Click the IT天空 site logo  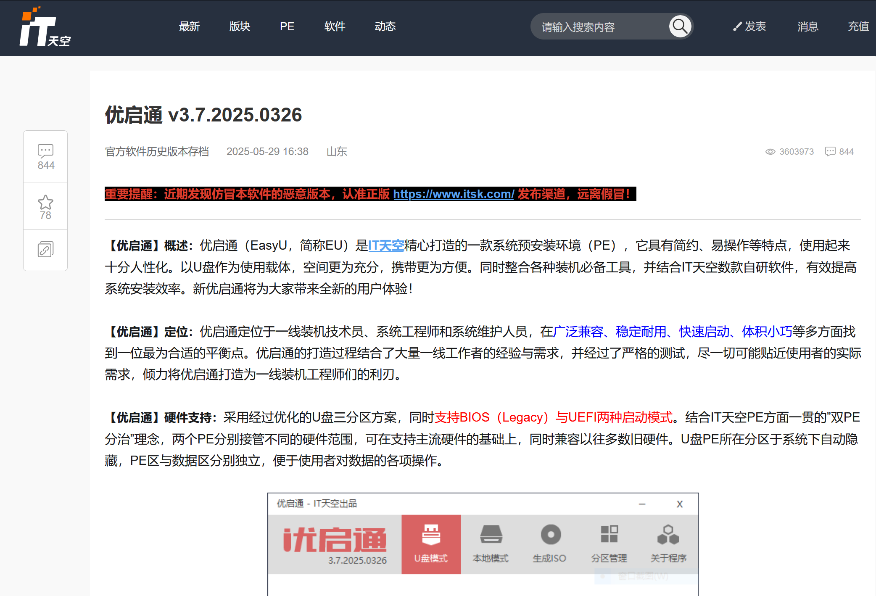[45, 26]
